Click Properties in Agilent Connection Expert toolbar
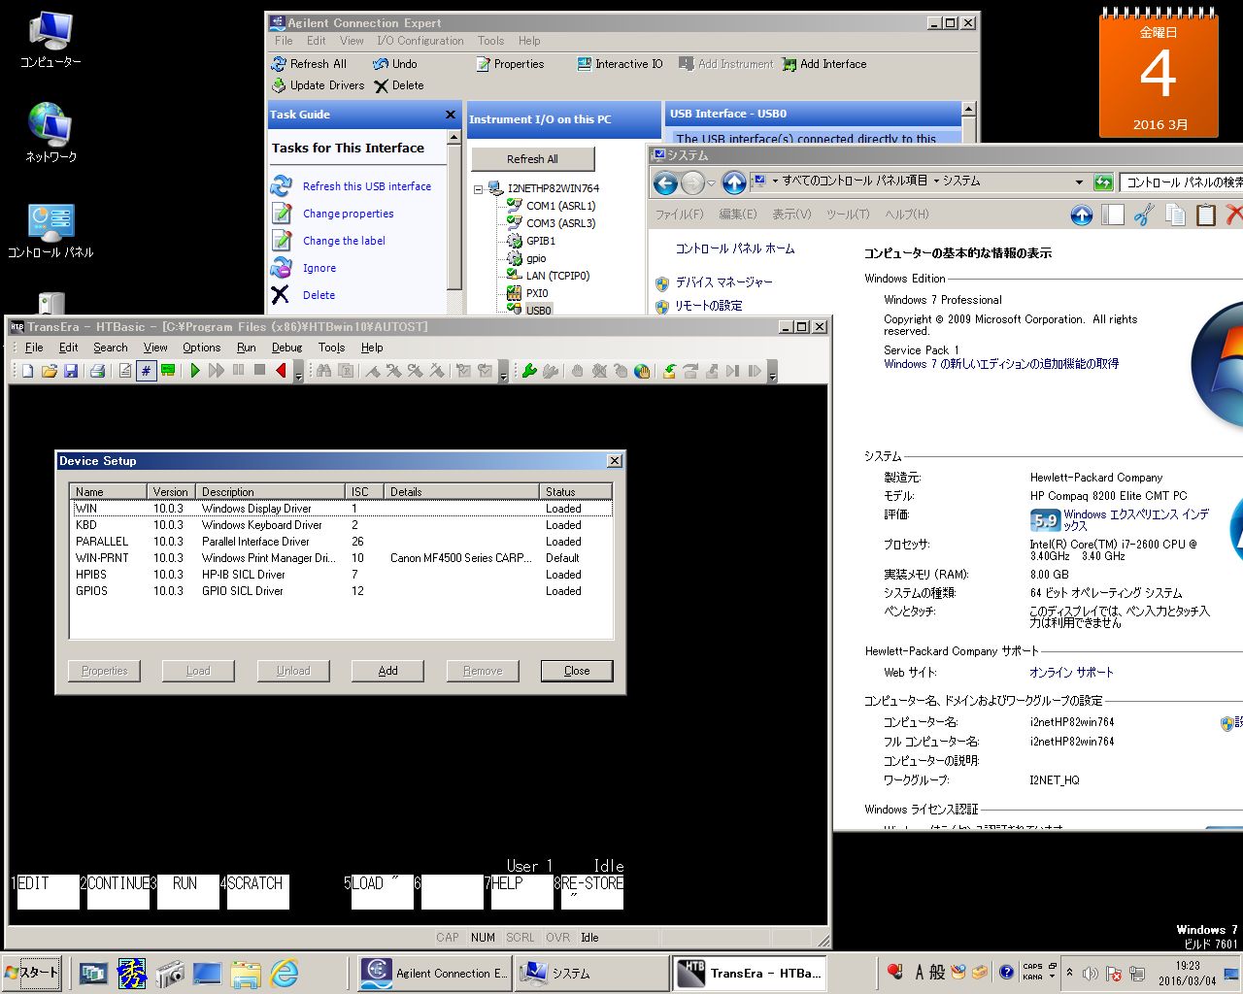Viewport: 1243px width, 994px height. coord(510,64)
